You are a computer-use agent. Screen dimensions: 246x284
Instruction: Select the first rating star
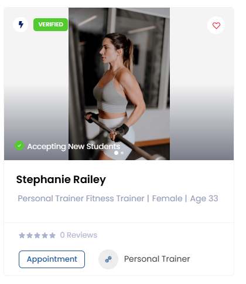click(22, 235)
